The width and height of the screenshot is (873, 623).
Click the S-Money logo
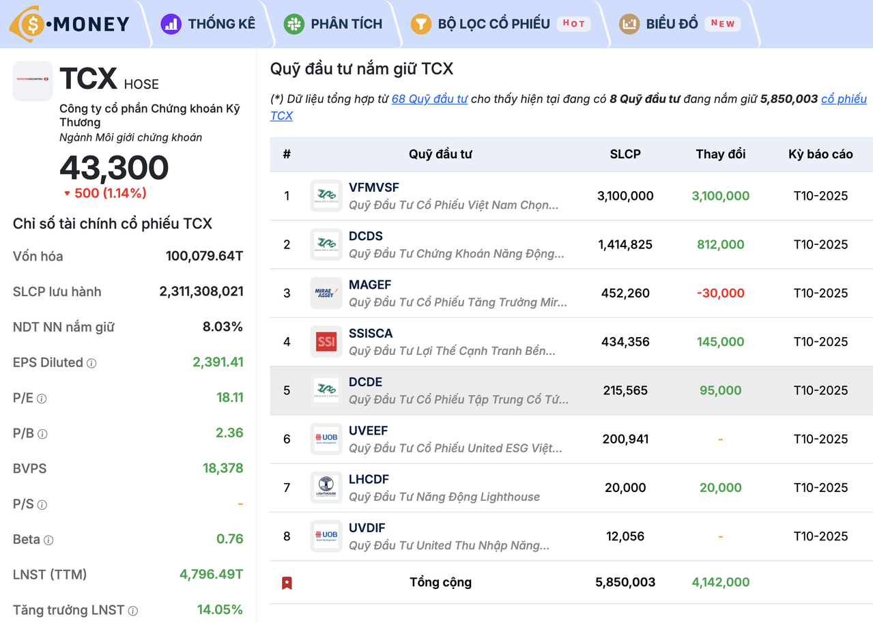(69, 24)
